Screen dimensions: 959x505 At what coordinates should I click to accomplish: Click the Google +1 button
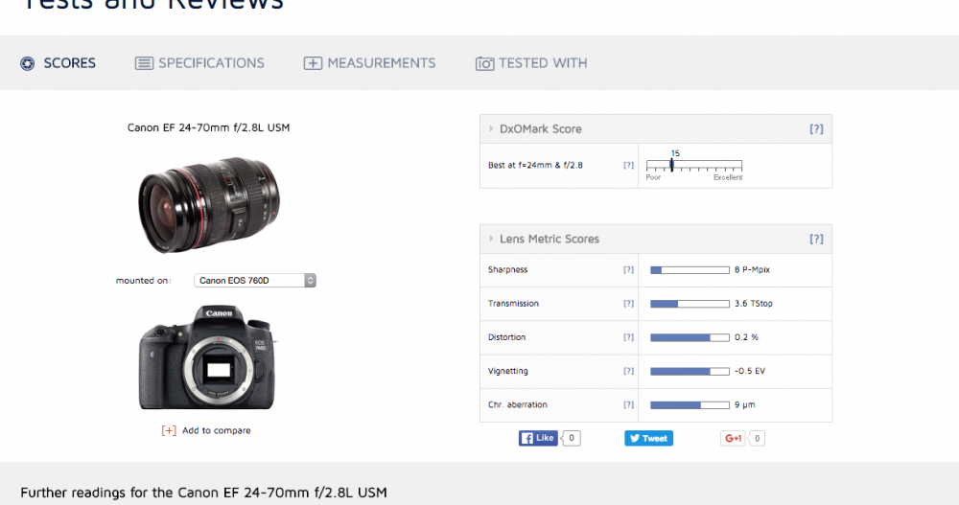click(x=734, y=438)
